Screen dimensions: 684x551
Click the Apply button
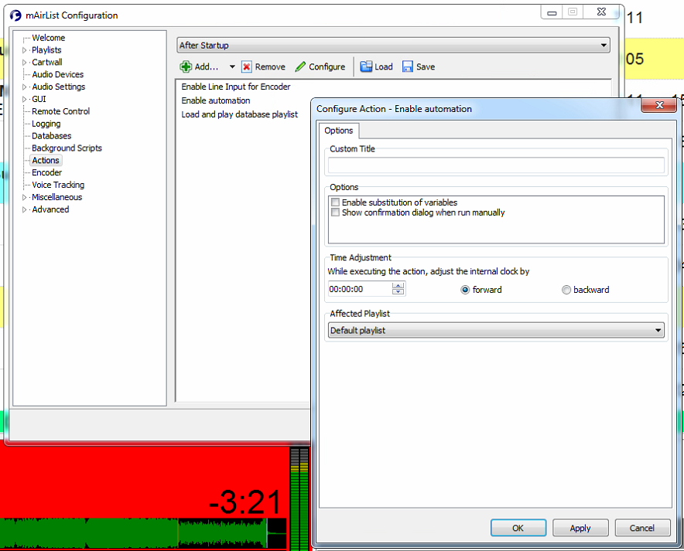580,528
